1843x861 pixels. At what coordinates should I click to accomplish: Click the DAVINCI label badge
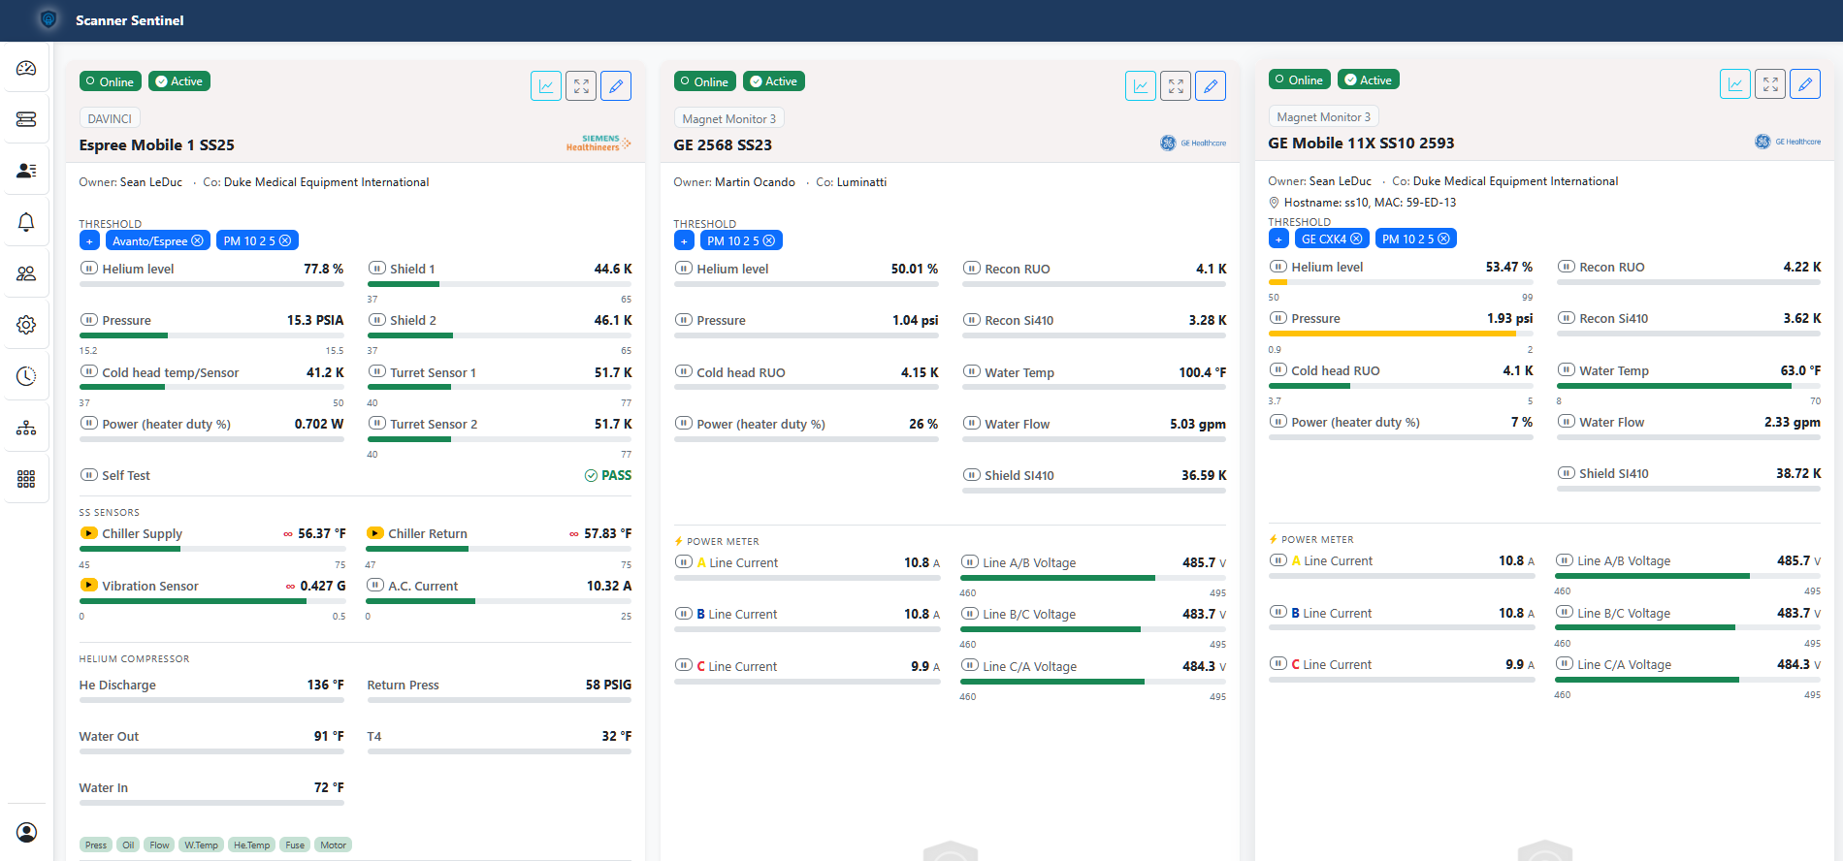pyautogui.click(x=110, y=118)
